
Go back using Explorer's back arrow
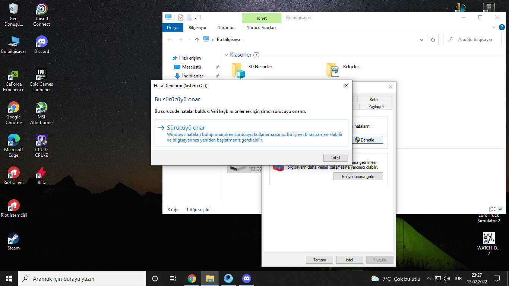tap(170, 39)
